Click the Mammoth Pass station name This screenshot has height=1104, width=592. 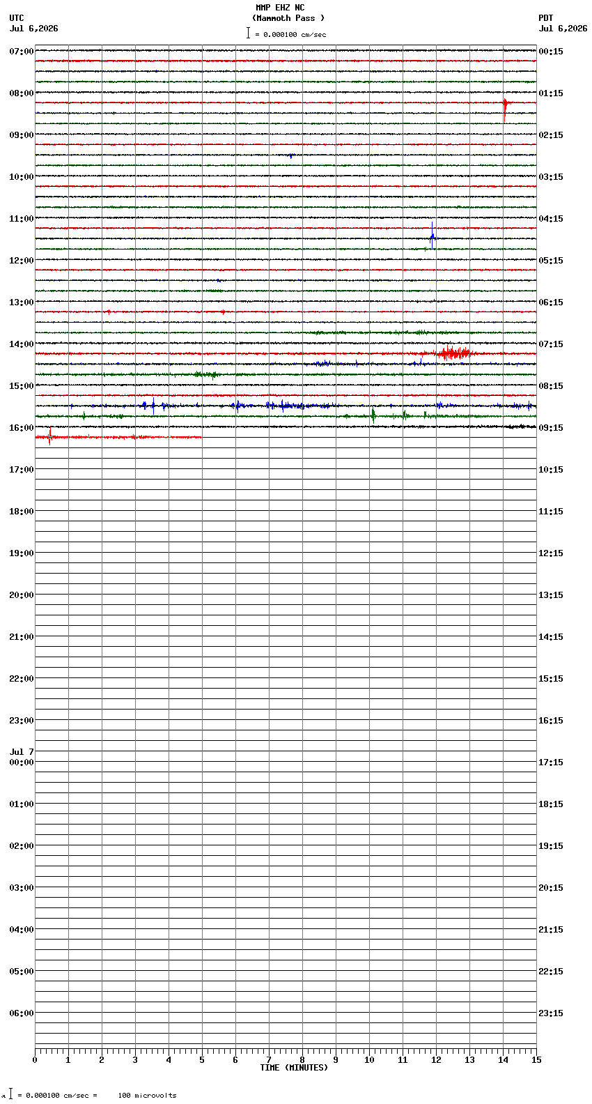pyautogui.click(x=288, y=18)
